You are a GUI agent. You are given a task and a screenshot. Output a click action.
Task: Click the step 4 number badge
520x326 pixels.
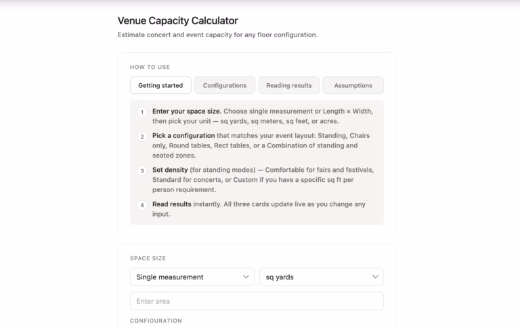[142, 205]
